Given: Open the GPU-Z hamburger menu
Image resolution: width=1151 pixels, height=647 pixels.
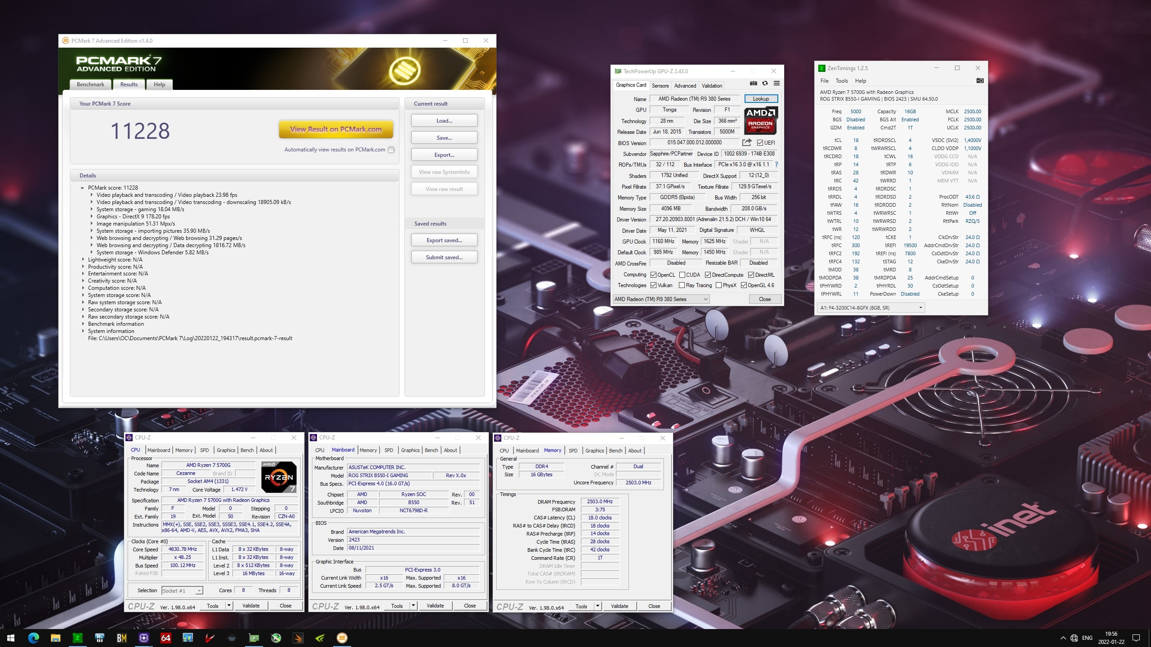Looking at the screenshot, I should tap(776, 83).
